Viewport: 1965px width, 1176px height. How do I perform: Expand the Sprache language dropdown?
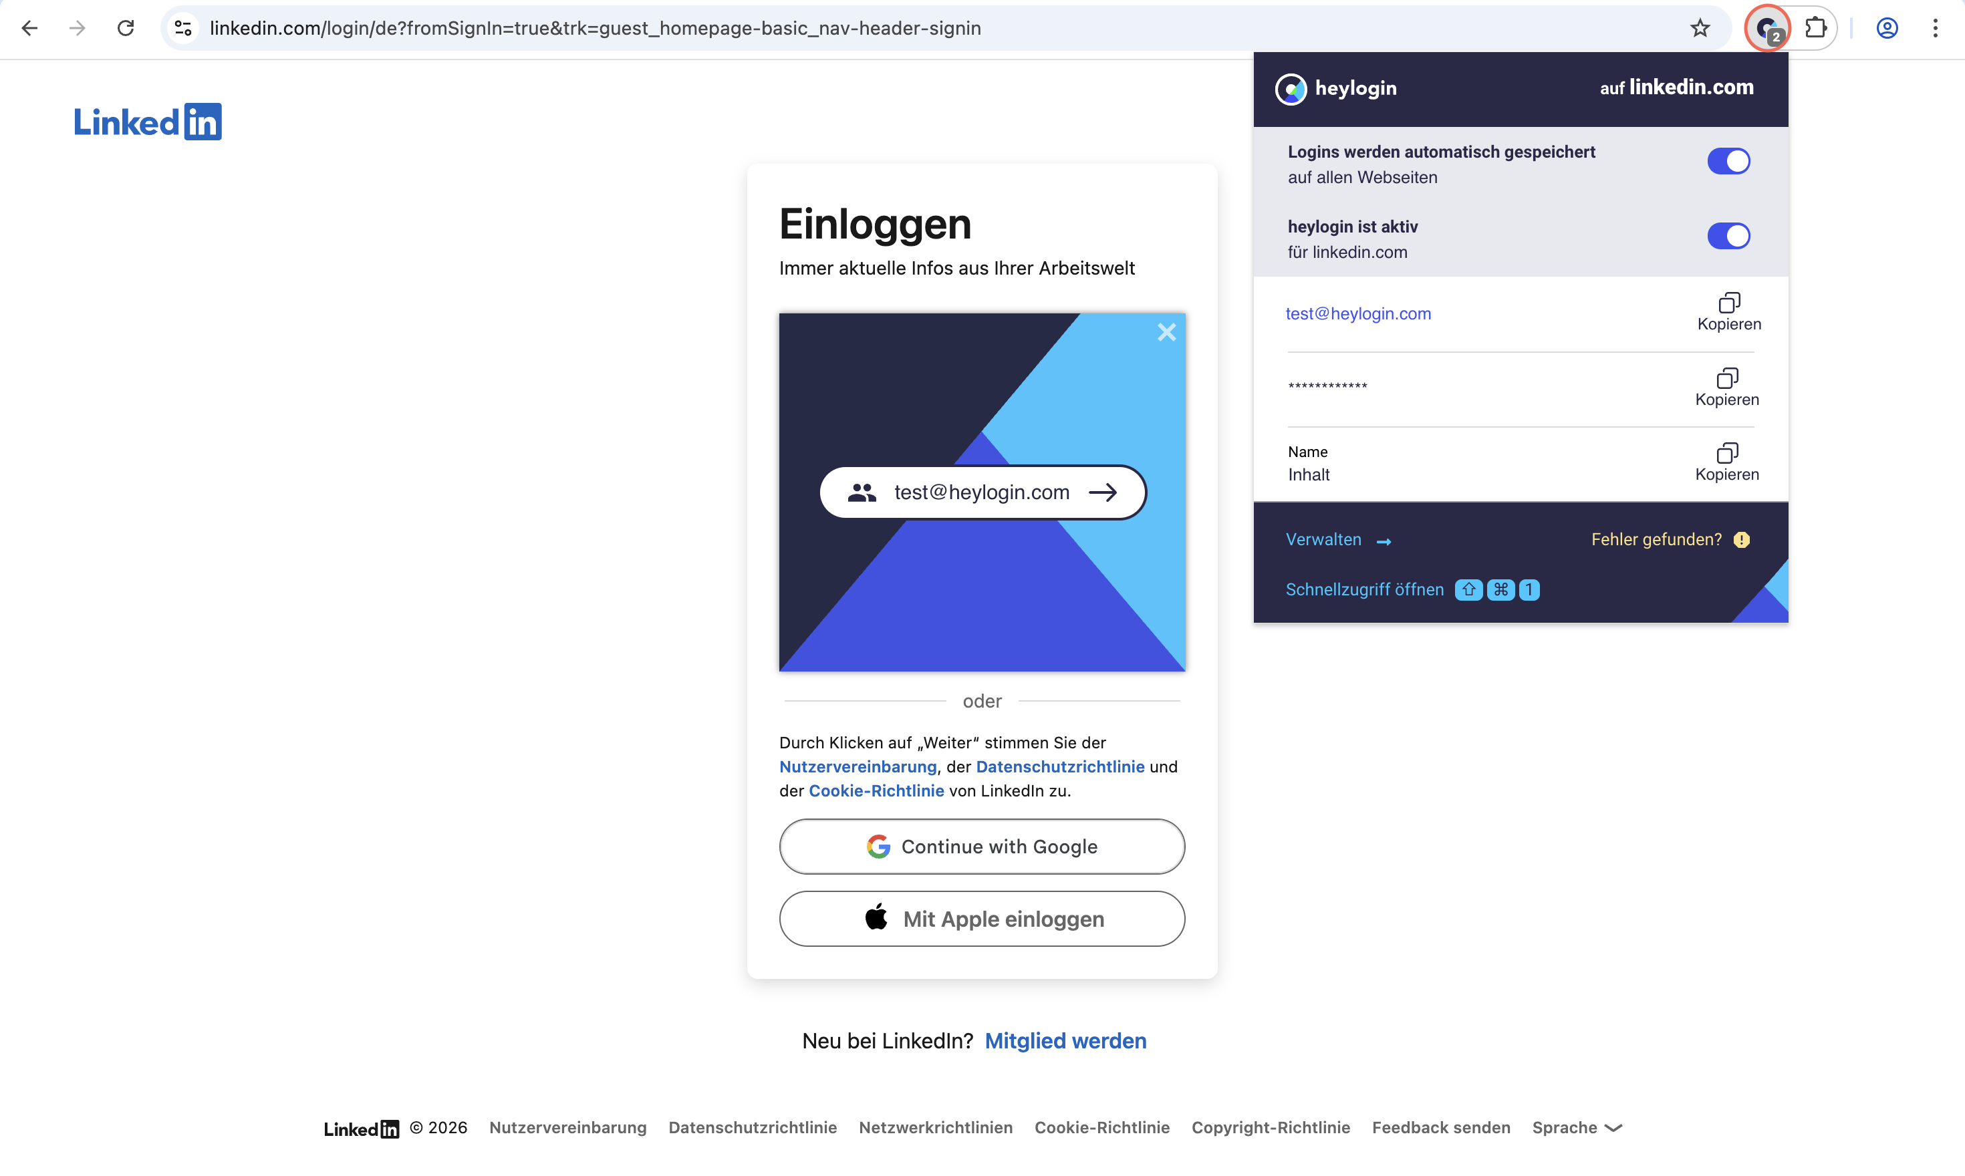(1577, 1127)
